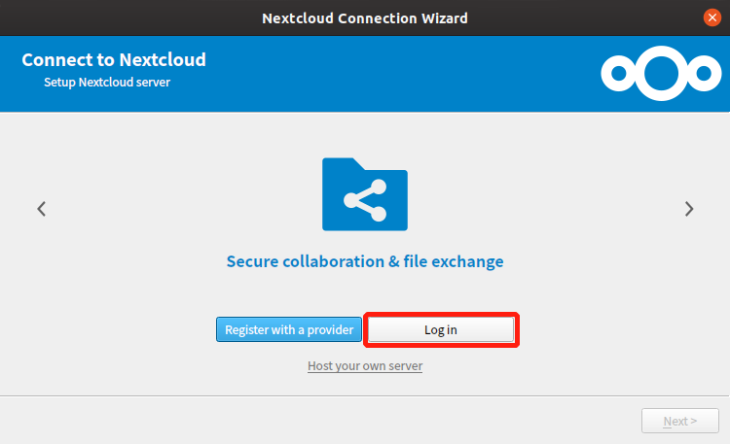The width and height of the screenshot is (730, 444).
Task: Click the Nextcloud logo in blue header
Action: [x=661, y=74]
